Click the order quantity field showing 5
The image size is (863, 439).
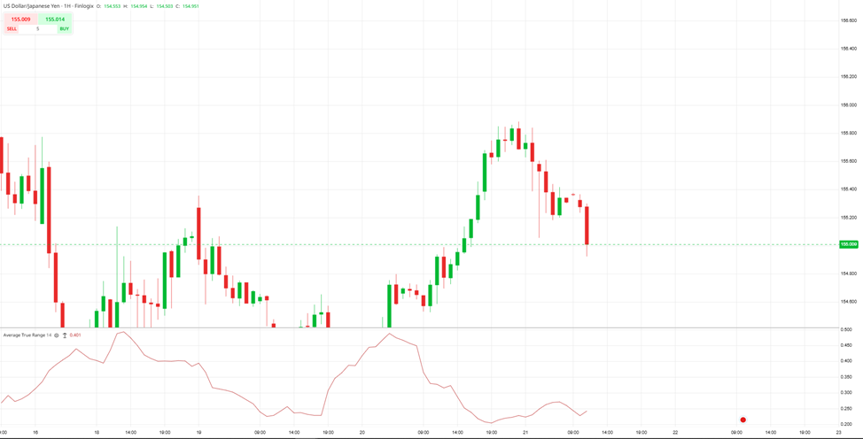point(37,29)
